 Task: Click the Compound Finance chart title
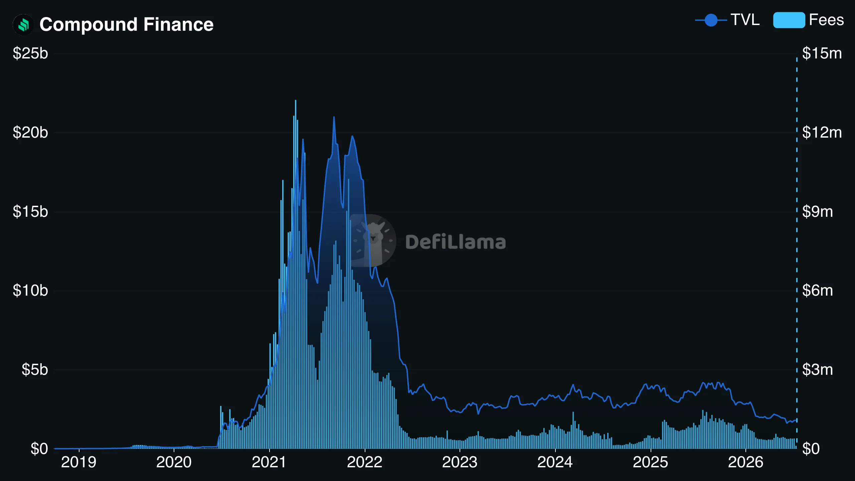pyautogui.click(x=126, y=24)
